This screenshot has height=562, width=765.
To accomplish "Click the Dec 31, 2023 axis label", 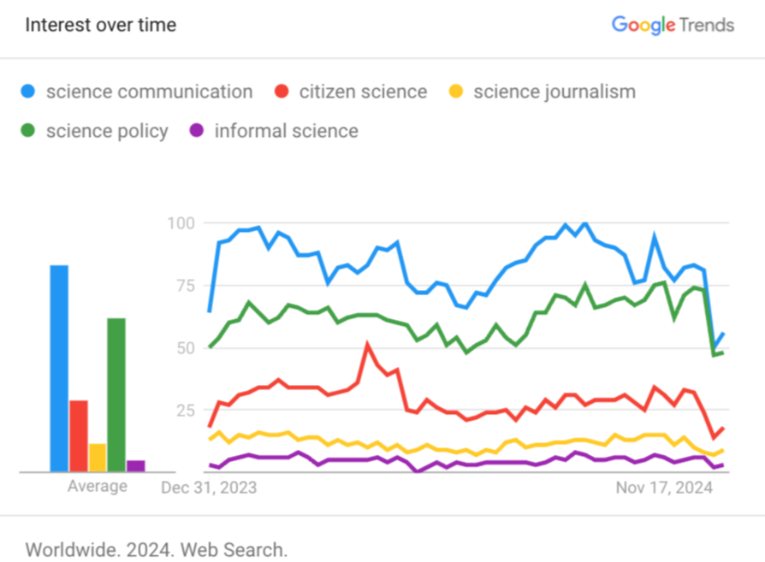I will (209, 488).
